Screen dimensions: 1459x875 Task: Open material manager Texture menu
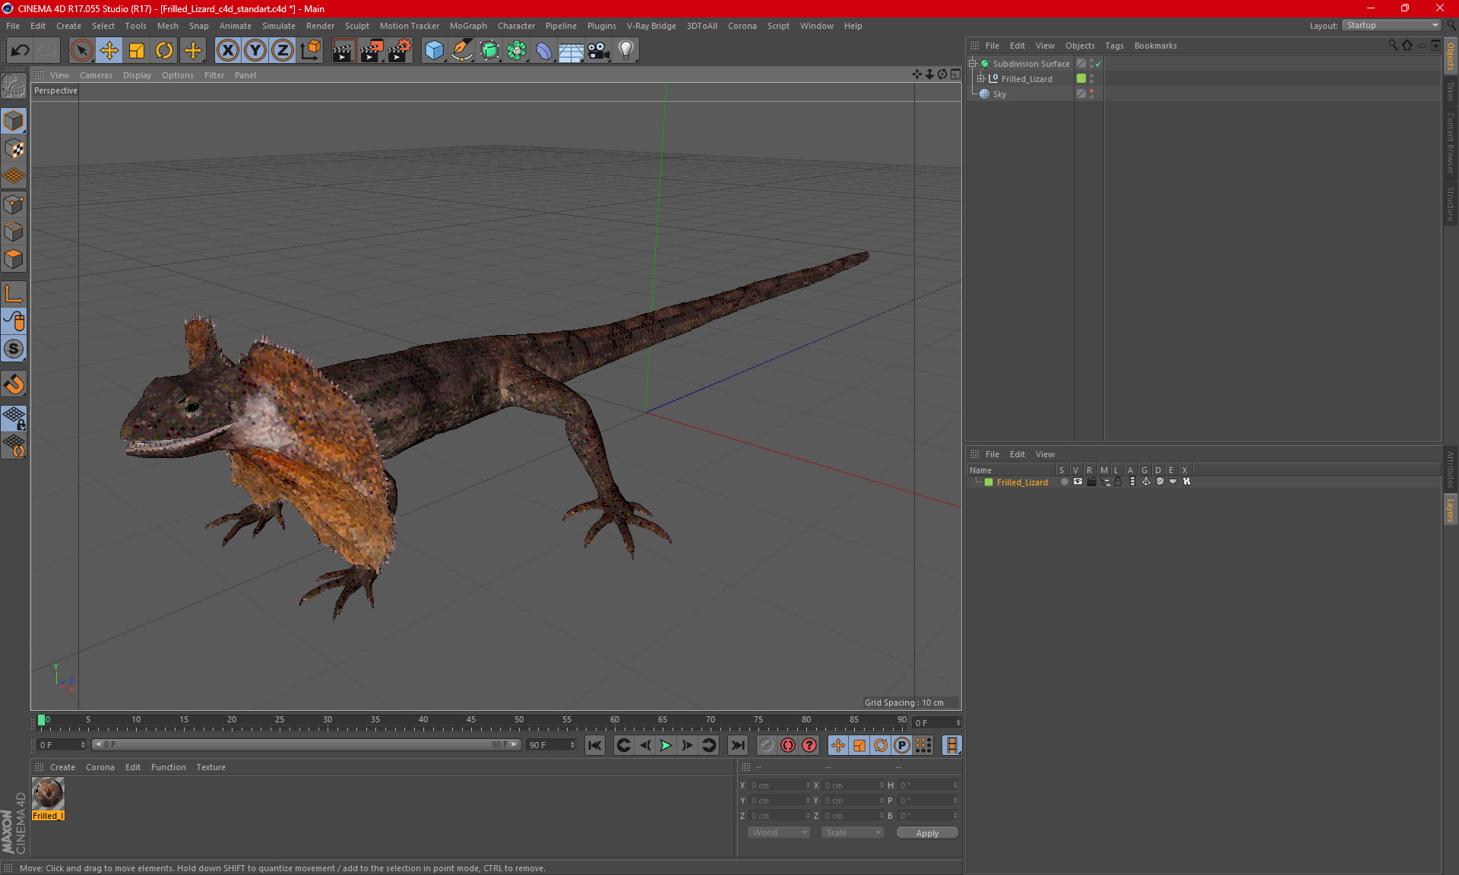click(210, 767)
